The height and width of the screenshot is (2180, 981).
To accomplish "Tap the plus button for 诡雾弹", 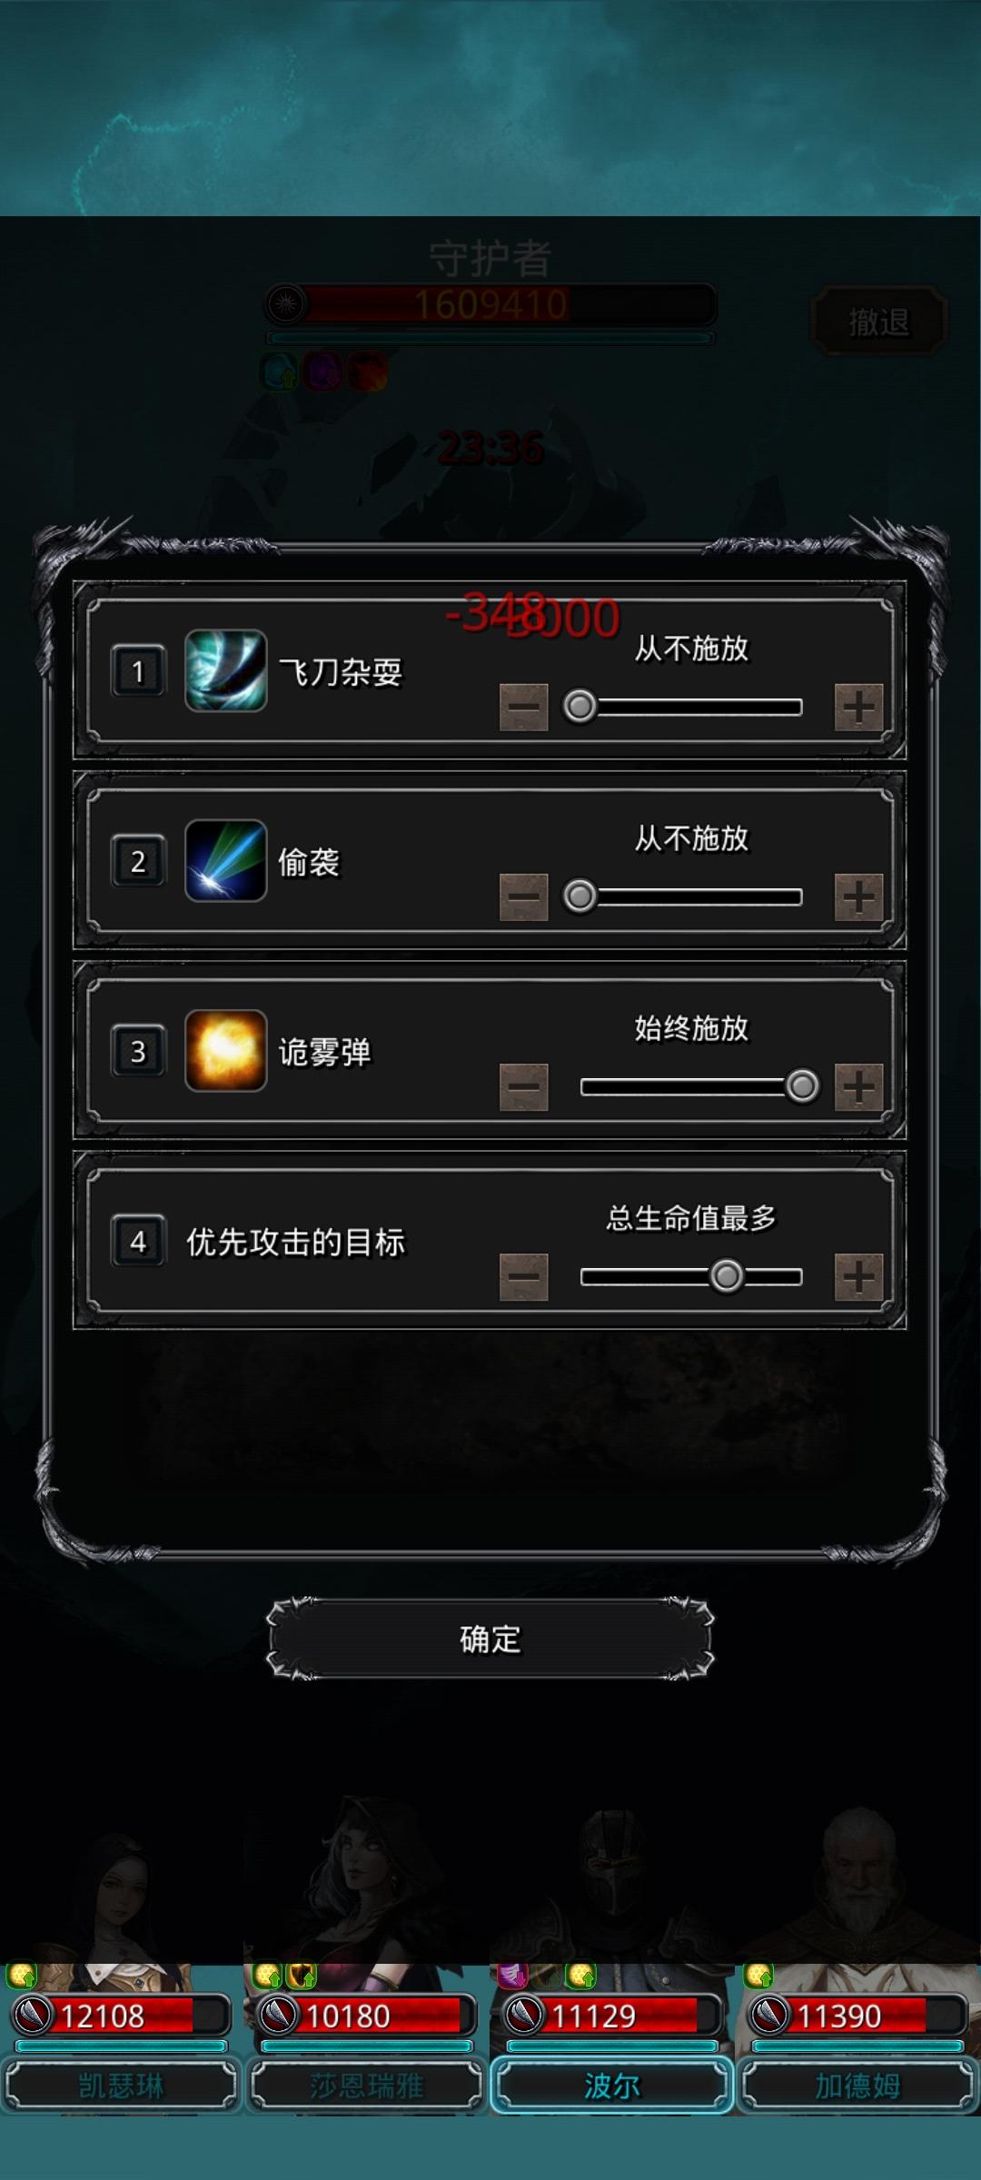I will 858,1086.
